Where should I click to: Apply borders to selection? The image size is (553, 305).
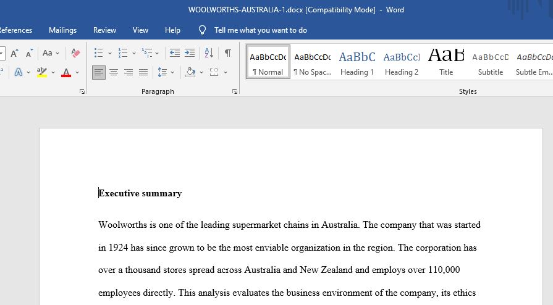click(214, 72)
